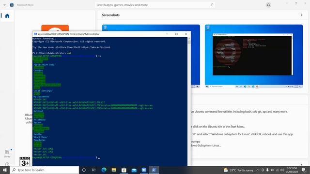Image resolution: width=310 pixels, height=174 pixels.
Task: Close the PowerShell window
Action: pyautogui.click(x=186, y=34)
